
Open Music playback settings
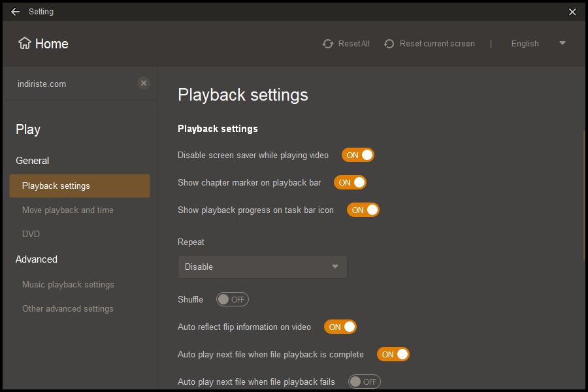click(68, 284)
